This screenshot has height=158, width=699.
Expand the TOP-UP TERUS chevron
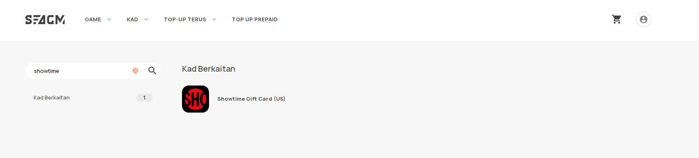(x=214, y=19)
